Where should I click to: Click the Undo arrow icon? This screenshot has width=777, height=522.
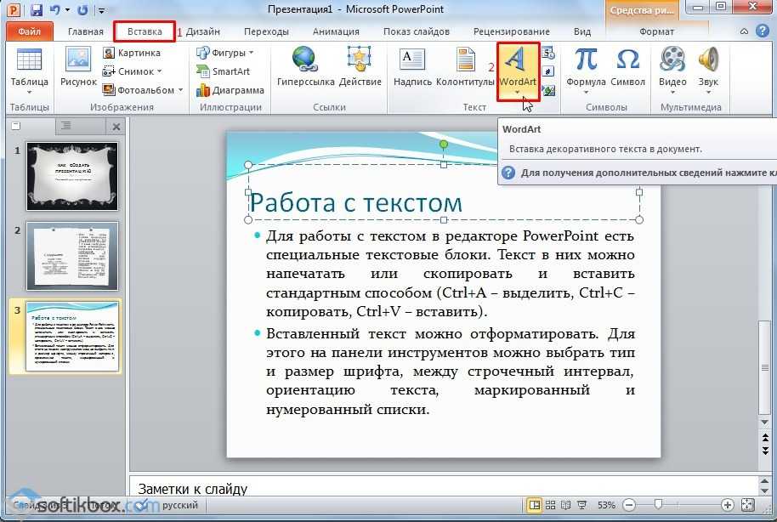(x=55, y=9)
